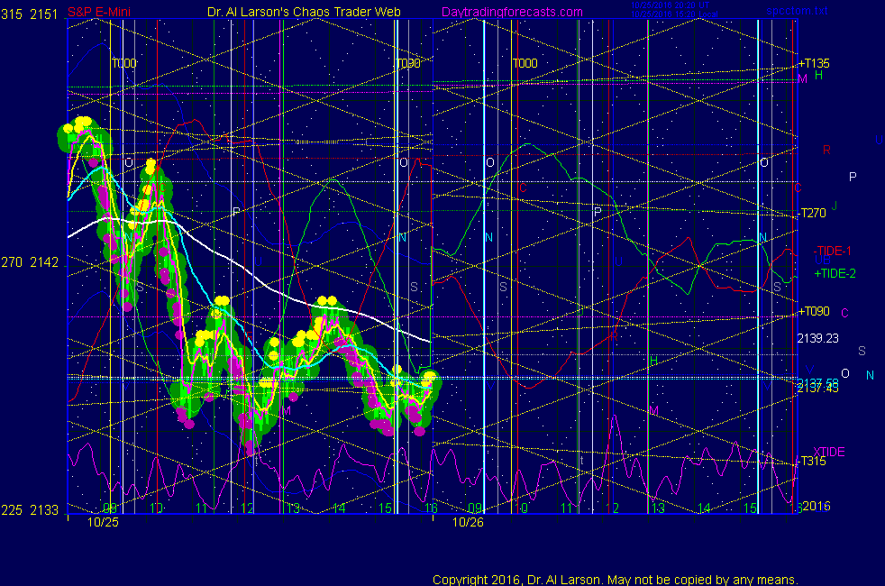Click the 'XTIDE' legend label
885x586 pixels.
pos(828,452)
